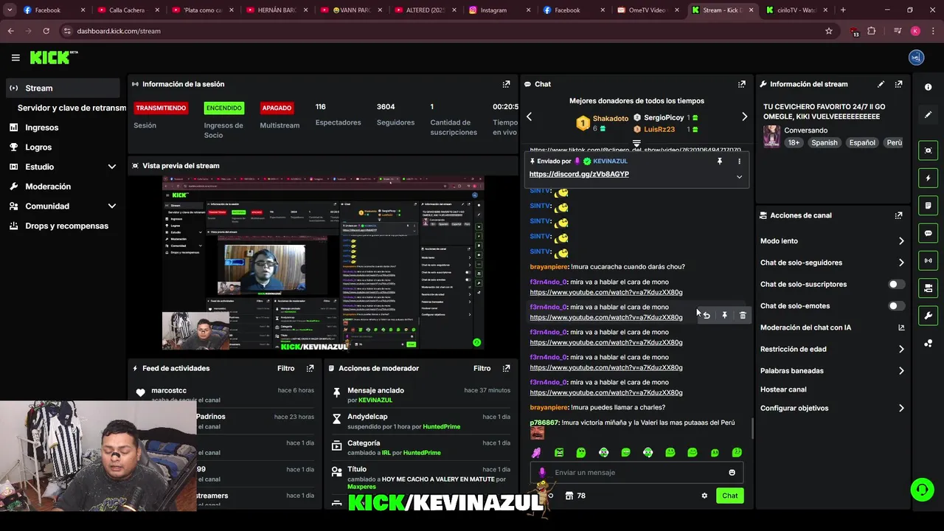Edit stream info with the pencil icon
The image size is (944, 531).
click(x=881, y=84)
